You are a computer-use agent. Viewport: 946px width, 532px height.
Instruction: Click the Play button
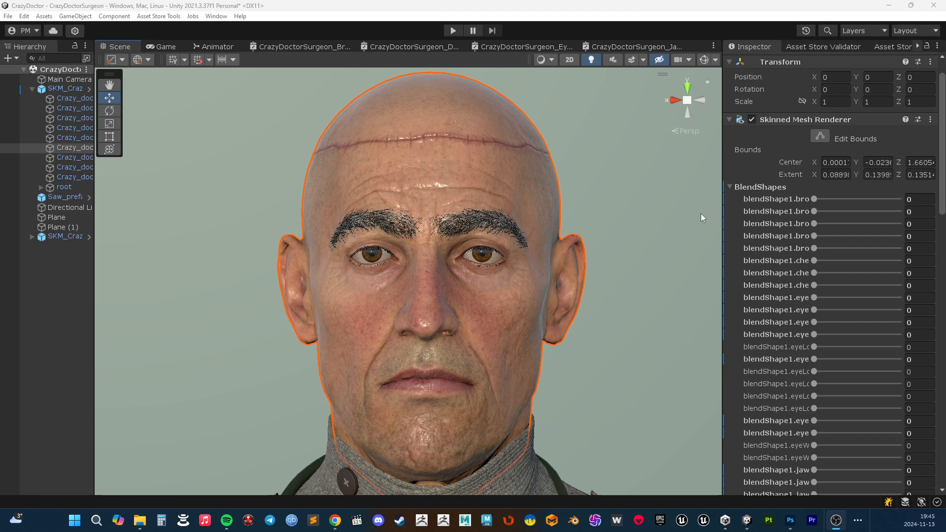(x=453, y=31)
